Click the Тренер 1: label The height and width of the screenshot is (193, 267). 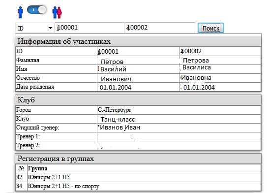coord(28,136)
